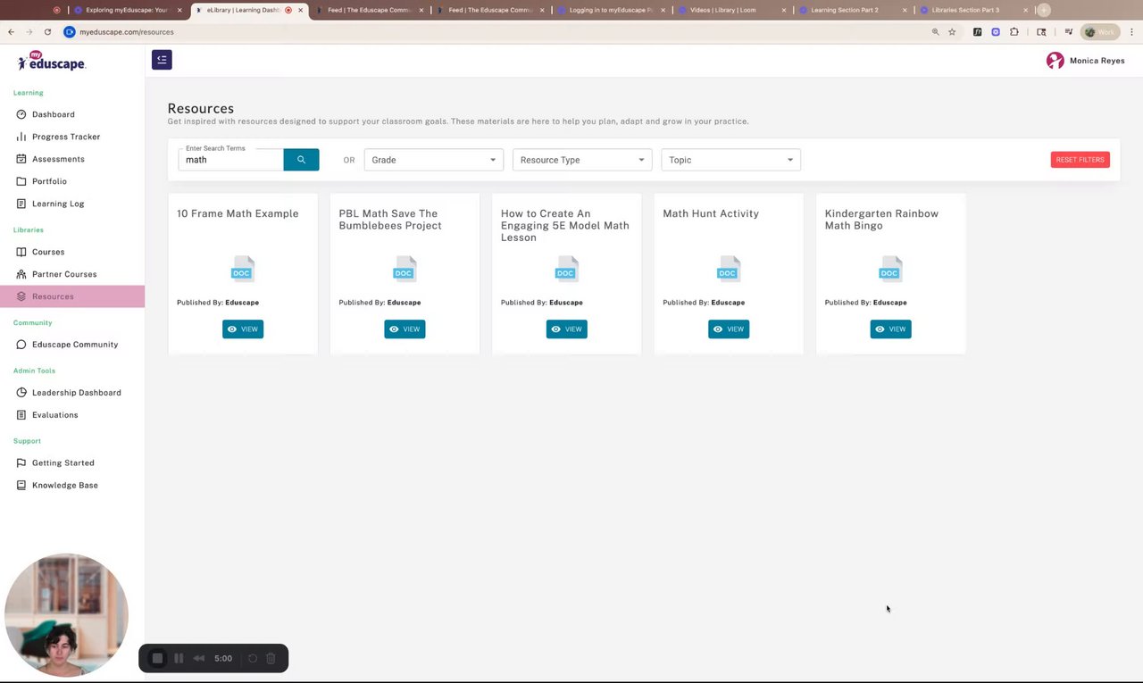Switch to Videos Library Loom tab

(x=732, y=10)
